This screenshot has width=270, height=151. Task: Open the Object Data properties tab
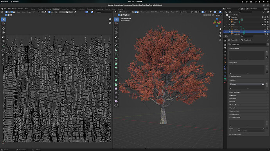point(225,79)
